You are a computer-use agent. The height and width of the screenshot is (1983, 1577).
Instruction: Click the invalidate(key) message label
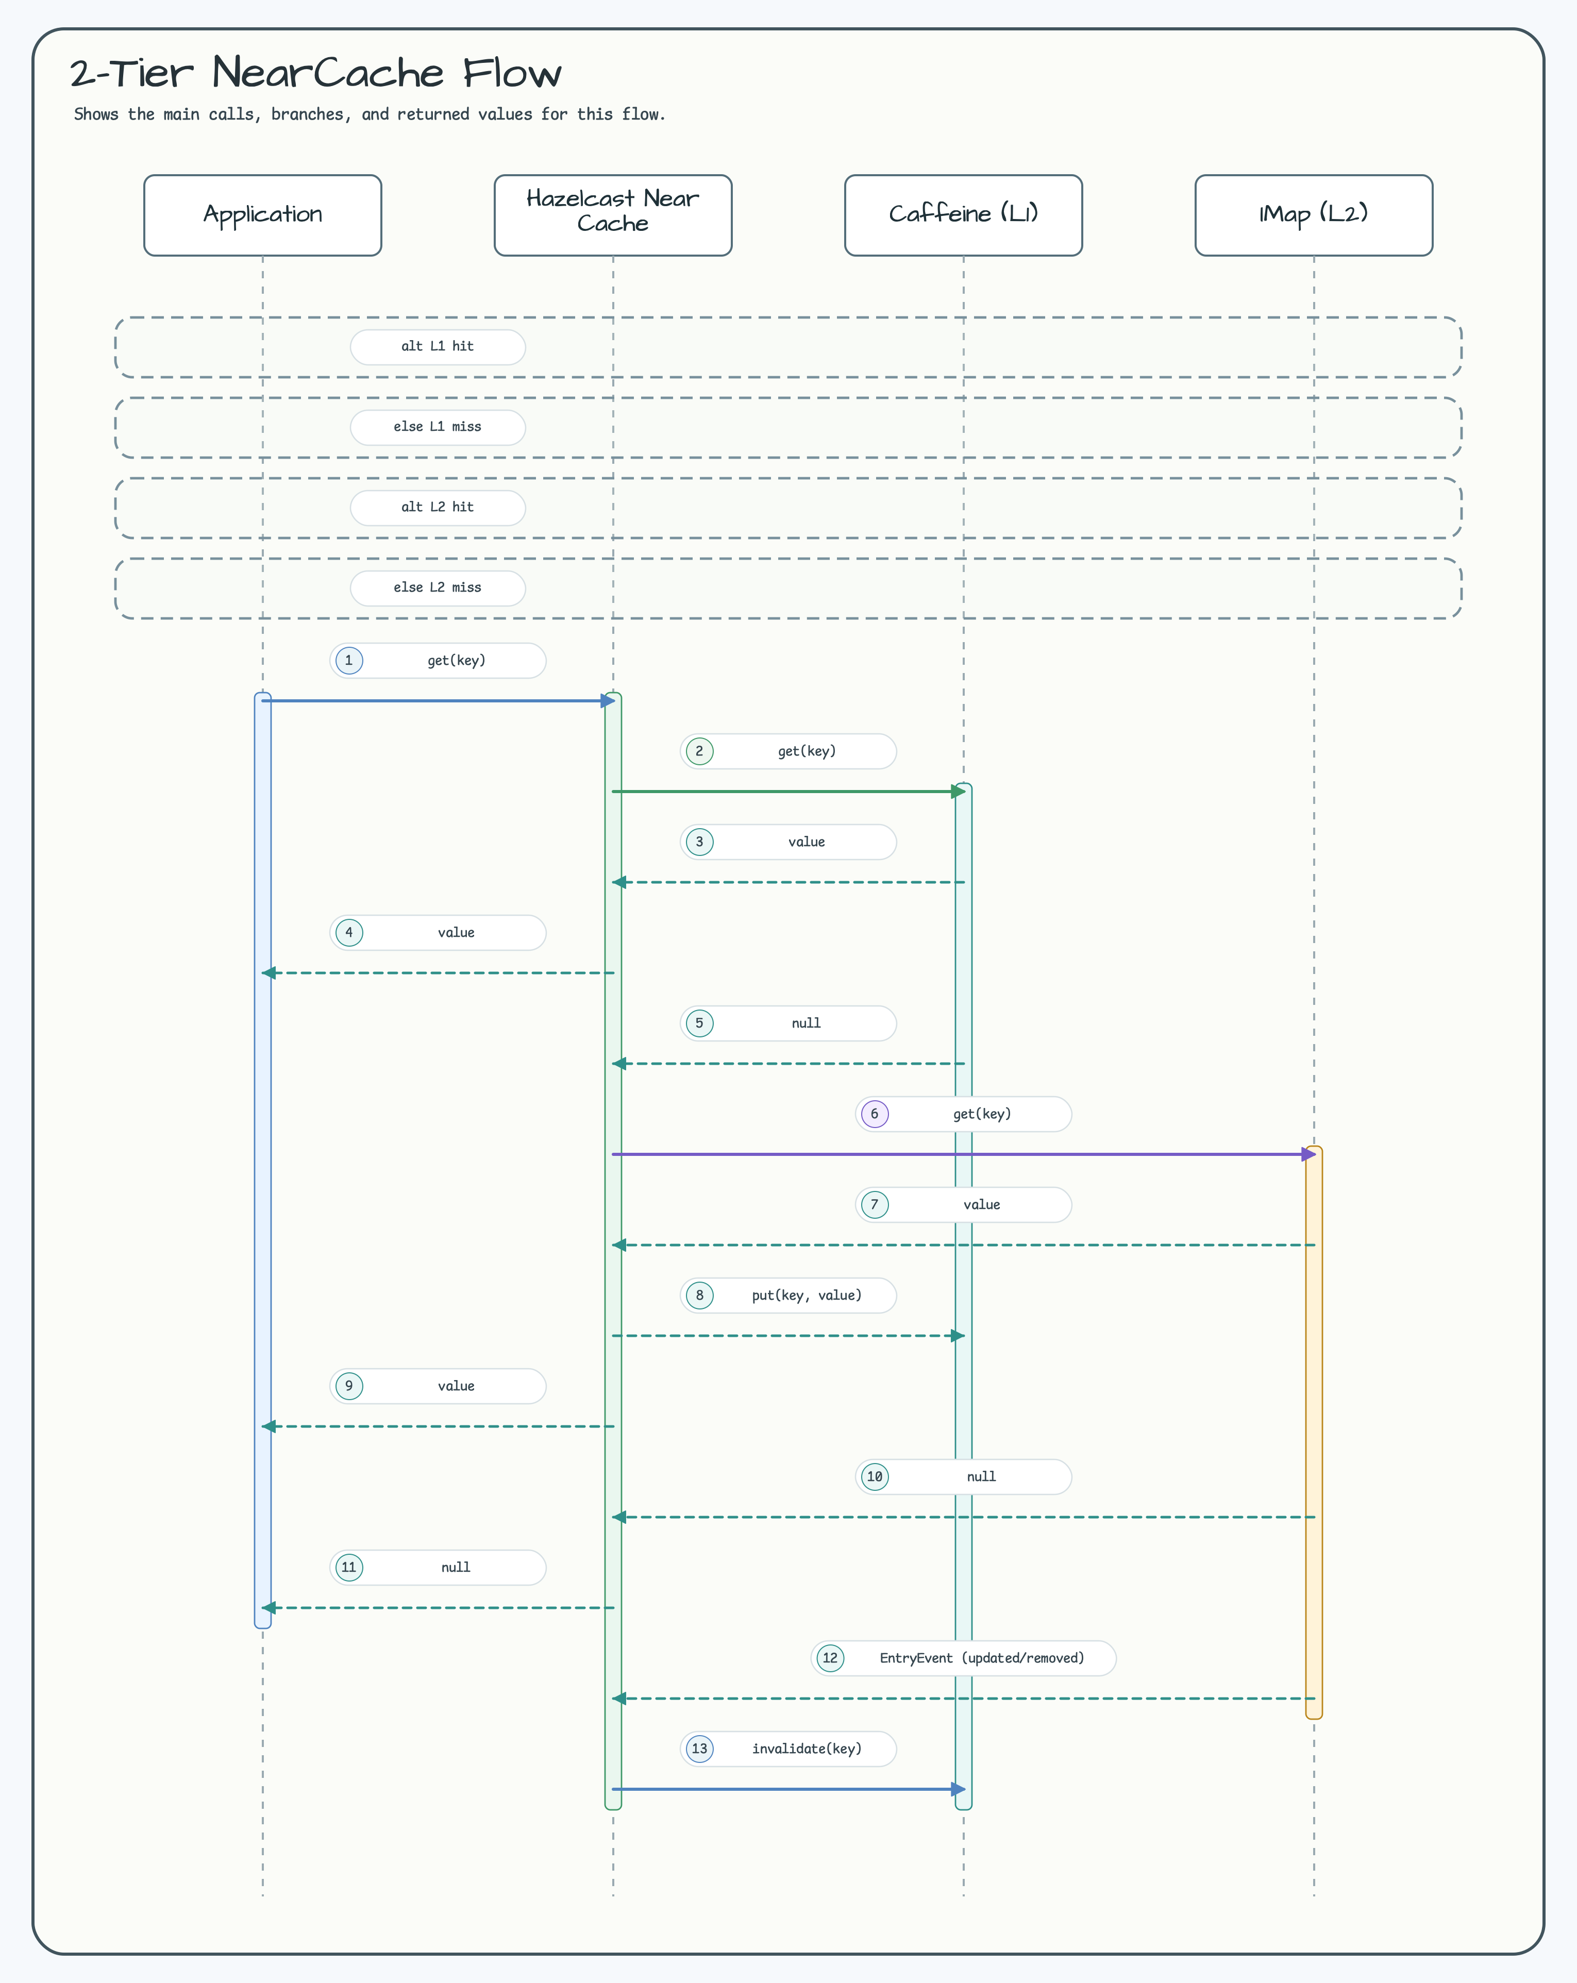point(807,1749)
